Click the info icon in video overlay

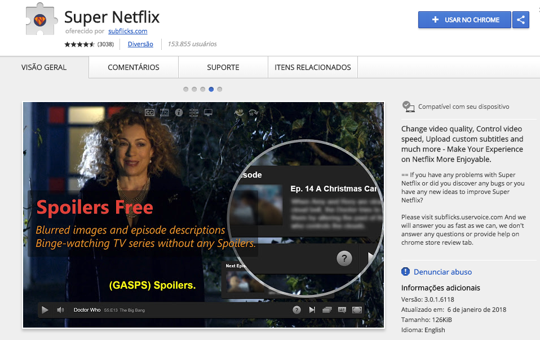coord(179,113)
